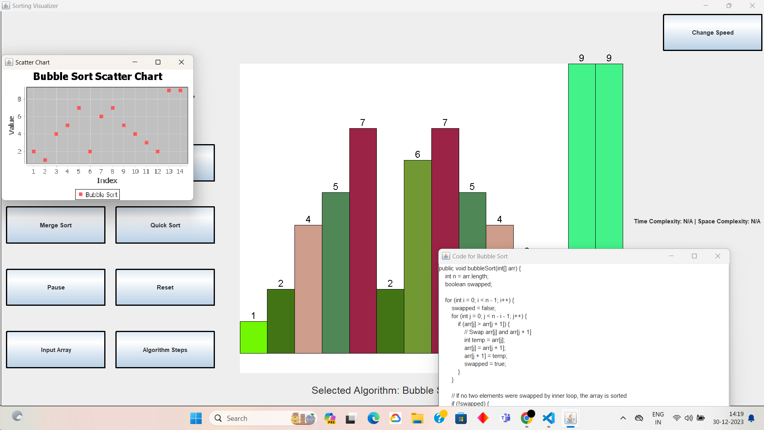Switch keyboard language via ENG IN indicator
The width and height of the screenshot is (764, 430).
point(658,418)
